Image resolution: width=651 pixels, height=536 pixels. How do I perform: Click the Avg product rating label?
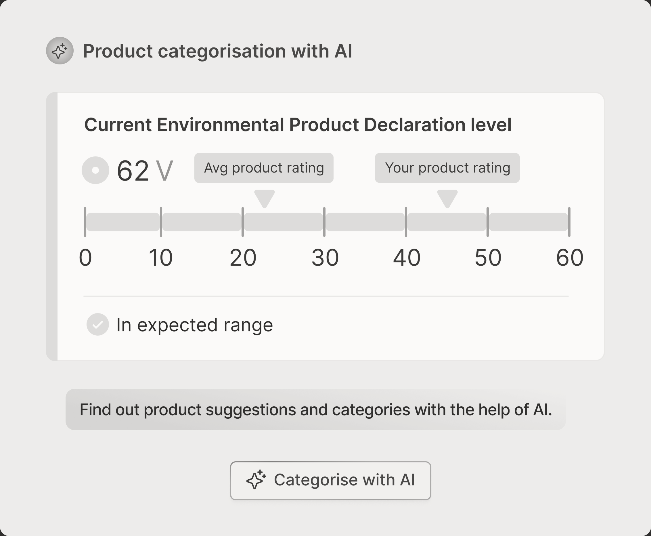[x=264, y=168]
